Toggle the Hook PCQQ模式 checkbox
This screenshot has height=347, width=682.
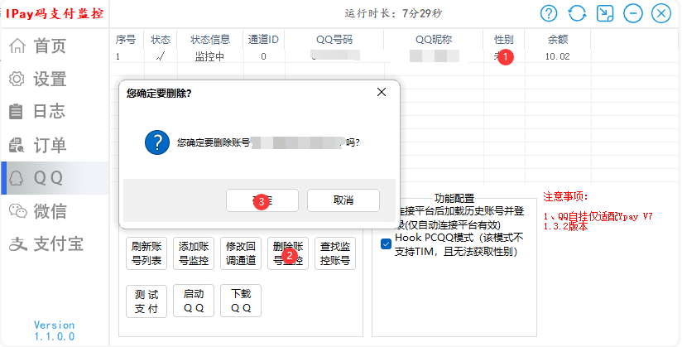(386, 243)
